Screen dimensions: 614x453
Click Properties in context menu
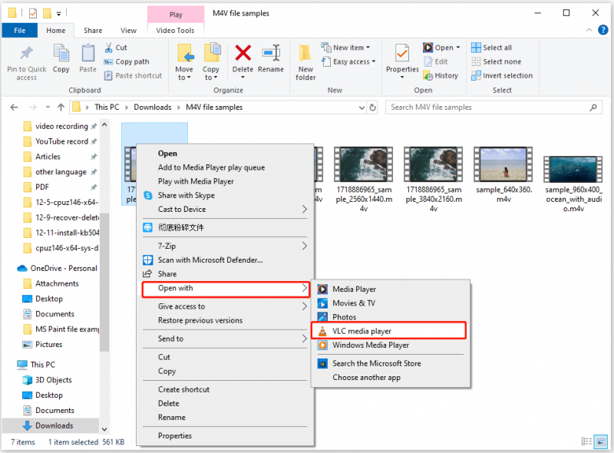[226, 436]
